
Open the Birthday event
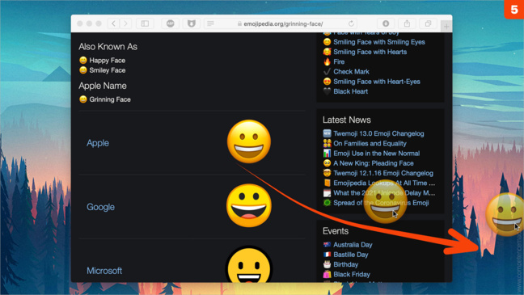tap(345, 264)
